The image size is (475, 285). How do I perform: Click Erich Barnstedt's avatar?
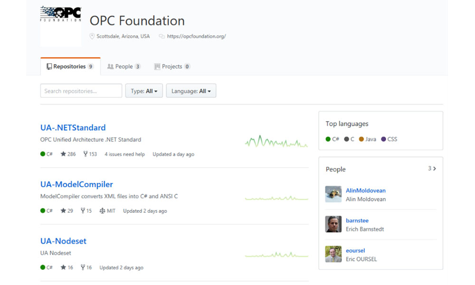[333, 224]
